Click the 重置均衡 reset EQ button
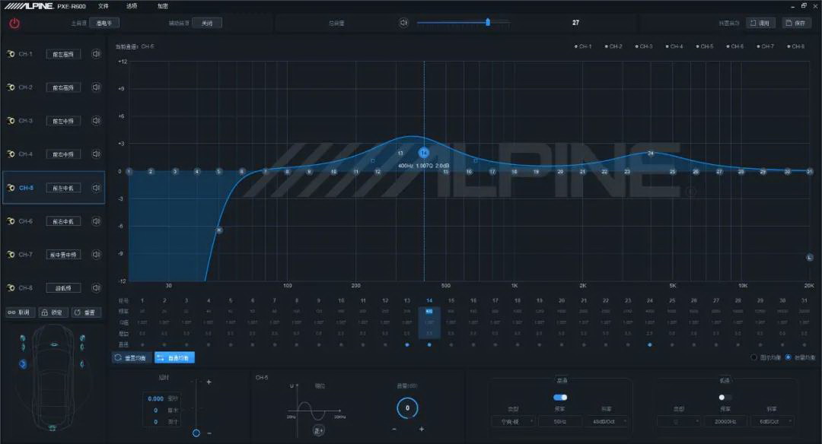Screen dimensions: 822x444 coord(132,357)
